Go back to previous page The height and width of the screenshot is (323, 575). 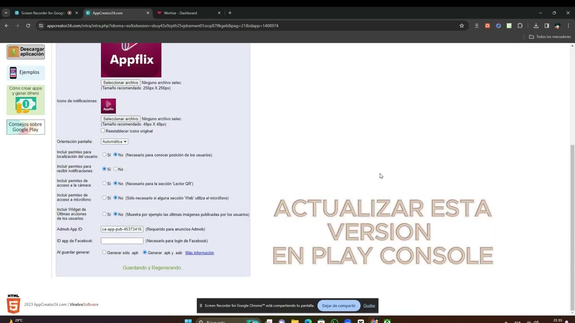[x=7, y=26]
